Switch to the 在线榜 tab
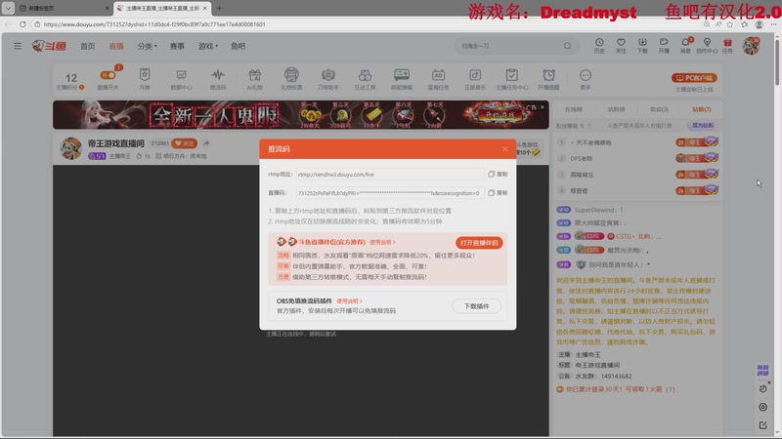This screenshot has height=439, width=782. 574,109
